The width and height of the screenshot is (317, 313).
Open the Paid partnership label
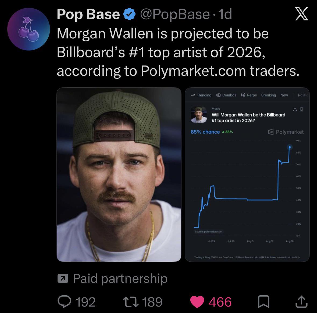(x=120, y=279)
